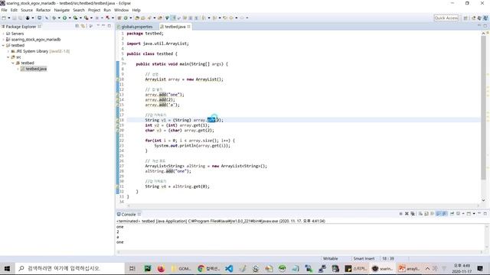The image size is (490, 275).
Task: Click the External Tools run icon
Action: tap(87, 18)
